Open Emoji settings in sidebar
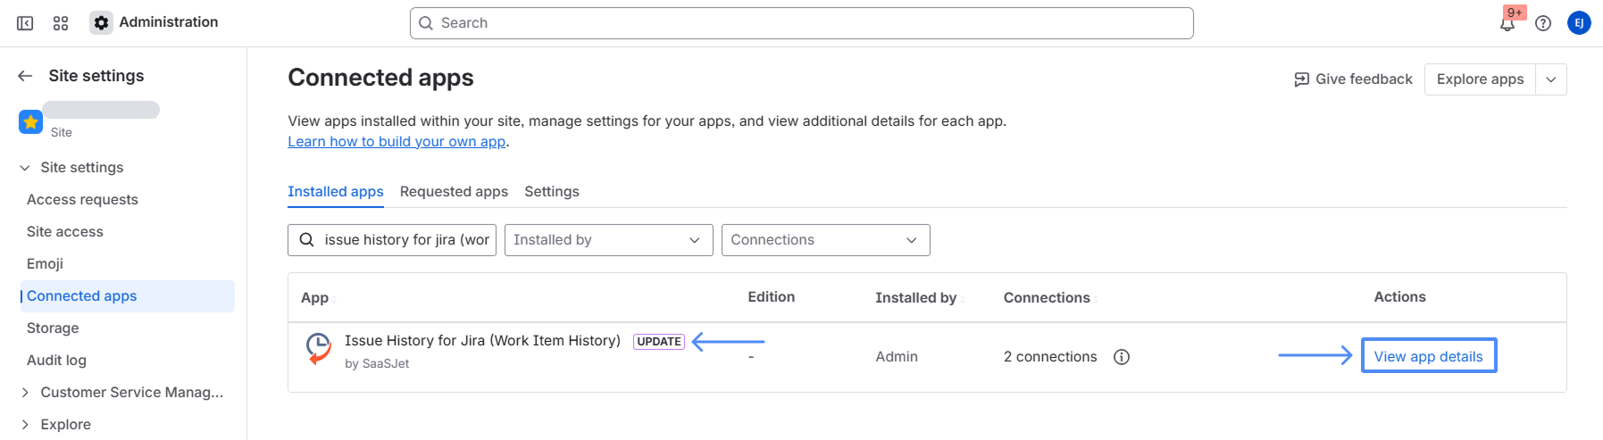This screenshot has width=1603, height=440. point(45,264)
